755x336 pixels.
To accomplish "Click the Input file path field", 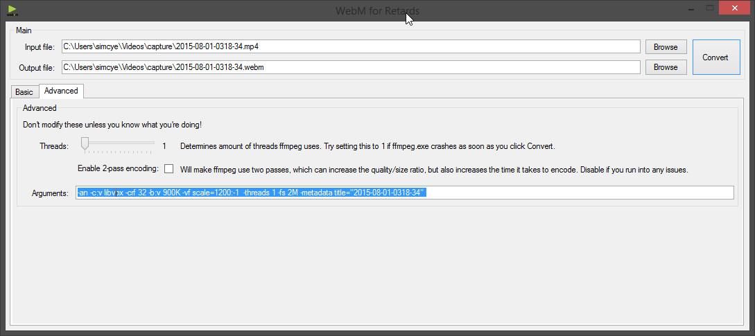I will (x=351, y=46).
